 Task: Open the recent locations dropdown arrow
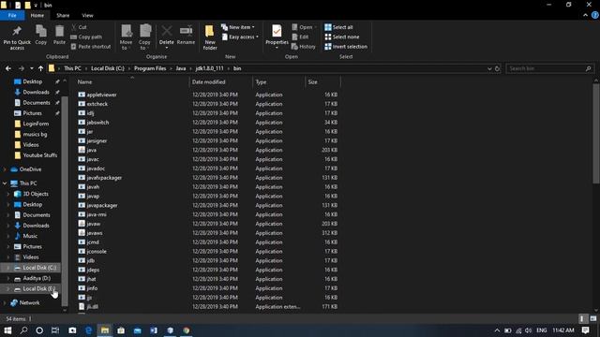point(31,68)
